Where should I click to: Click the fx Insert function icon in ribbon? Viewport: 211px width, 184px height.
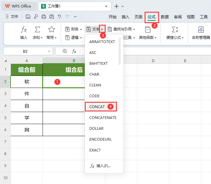click(24, 30)
